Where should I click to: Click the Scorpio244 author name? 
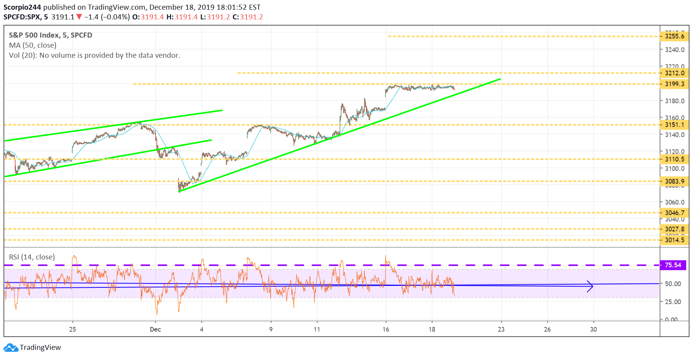tap(22, 7)
